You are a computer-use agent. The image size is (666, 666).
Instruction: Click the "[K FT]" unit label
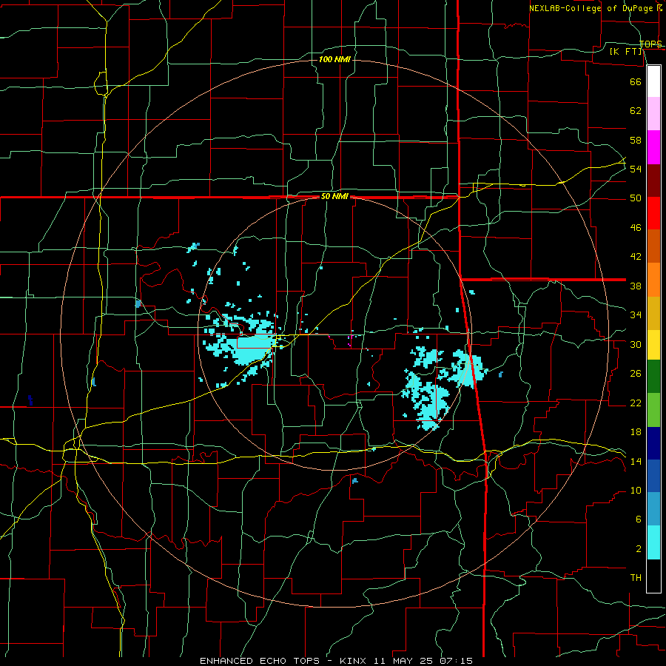pos(626,52)
